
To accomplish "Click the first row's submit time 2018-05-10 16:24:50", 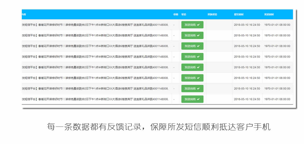I will coord(247,25).
